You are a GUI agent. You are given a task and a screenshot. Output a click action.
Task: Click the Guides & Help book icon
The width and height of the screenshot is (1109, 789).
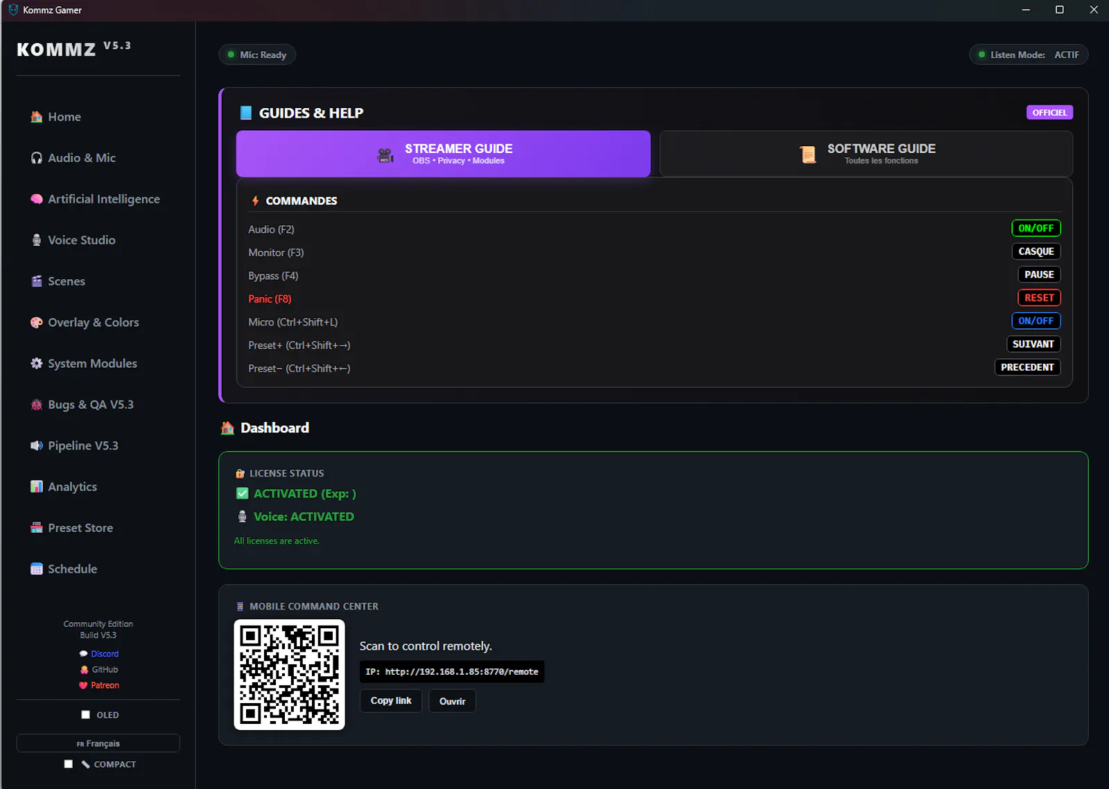246,113
